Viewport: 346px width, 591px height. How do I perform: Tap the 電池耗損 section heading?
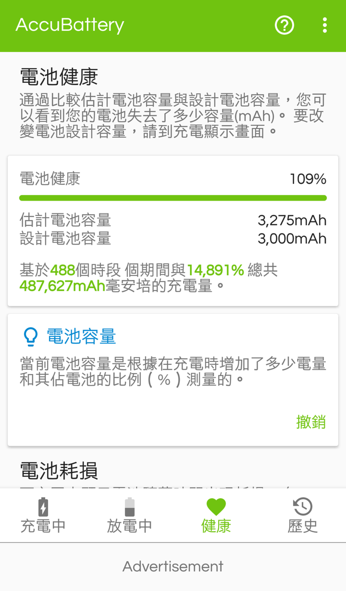click(x=59, y=471)
